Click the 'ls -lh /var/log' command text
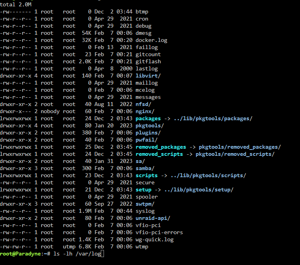The image size is (300, 265). coord(77,254)
